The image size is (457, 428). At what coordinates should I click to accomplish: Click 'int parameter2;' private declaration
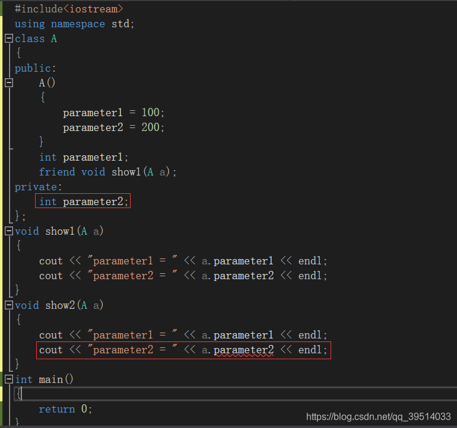point(84,202)
